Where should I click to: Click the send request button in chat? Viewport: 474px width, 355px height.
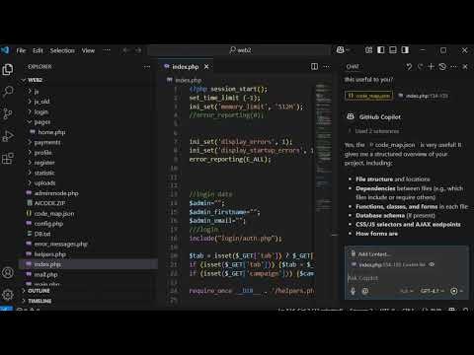click(453, 291)
